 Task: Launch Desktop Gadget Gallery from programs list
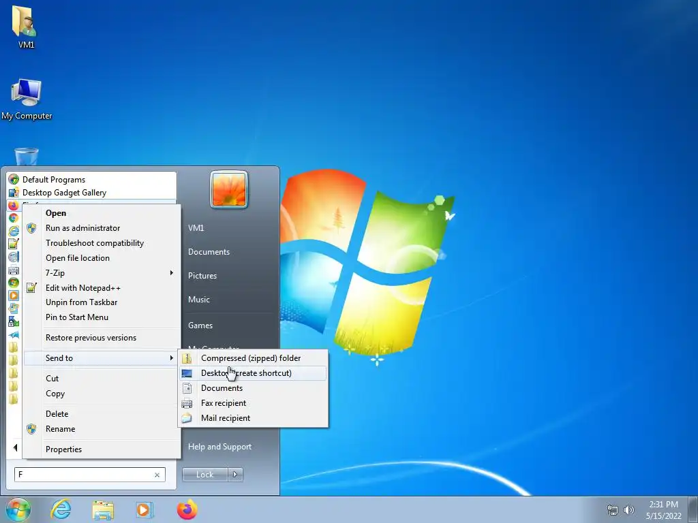coord(91,193)
